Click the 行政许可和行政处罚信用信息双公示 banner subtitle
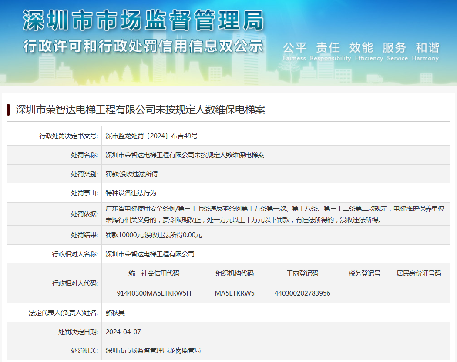 click(x=143, y=46)
